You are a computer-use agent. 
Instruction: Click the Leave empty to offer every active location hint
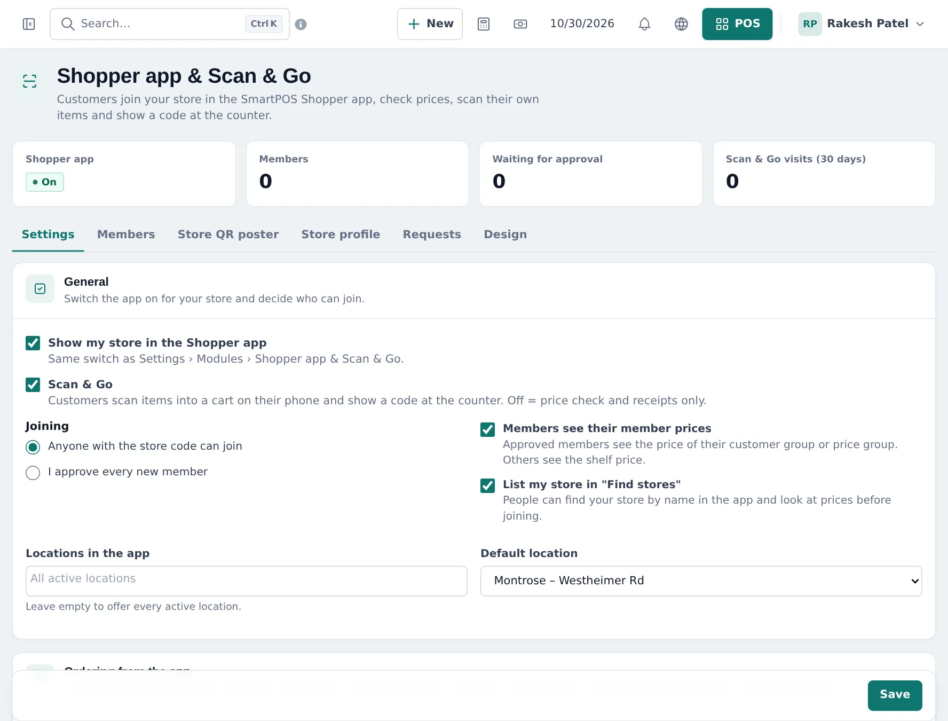[133, 607]
